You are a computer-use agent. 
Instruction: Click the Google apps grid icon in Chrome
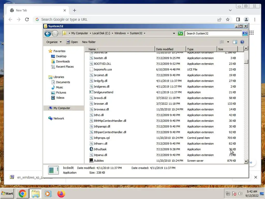pos(252,33)
